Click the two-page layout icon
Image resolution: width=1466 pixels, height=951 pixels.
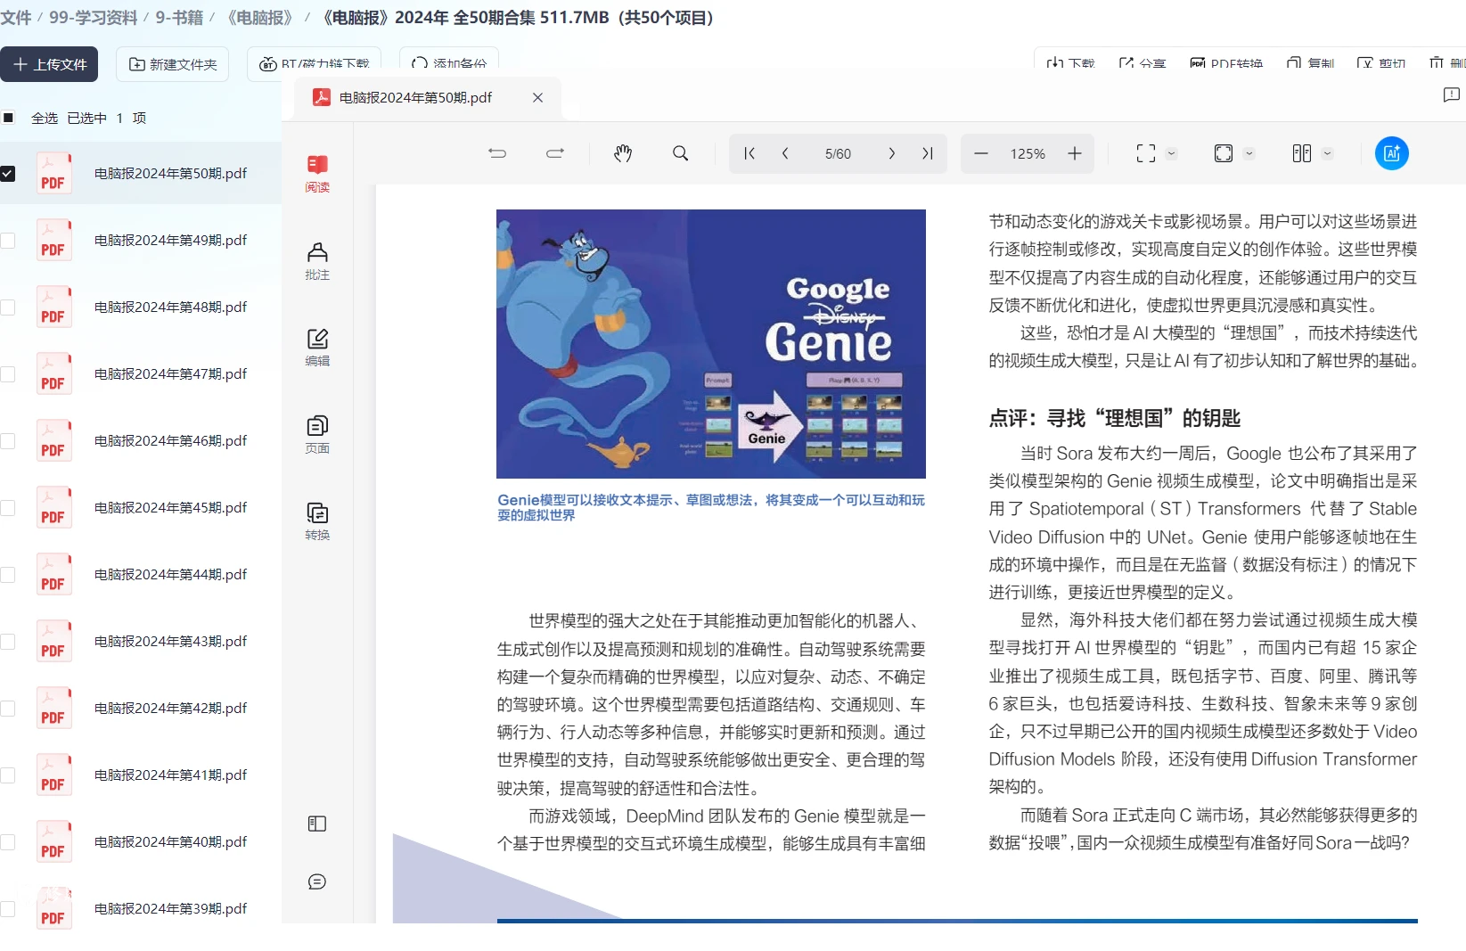pyautogui.click(x=1301, y=153)
